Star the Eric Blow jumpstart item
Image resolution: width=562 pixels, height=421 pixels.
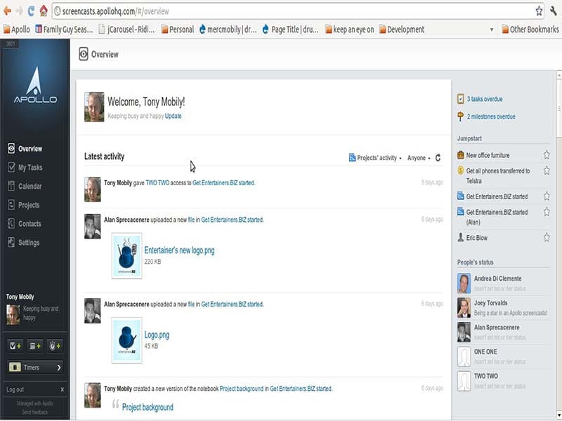tap(547, 238)
